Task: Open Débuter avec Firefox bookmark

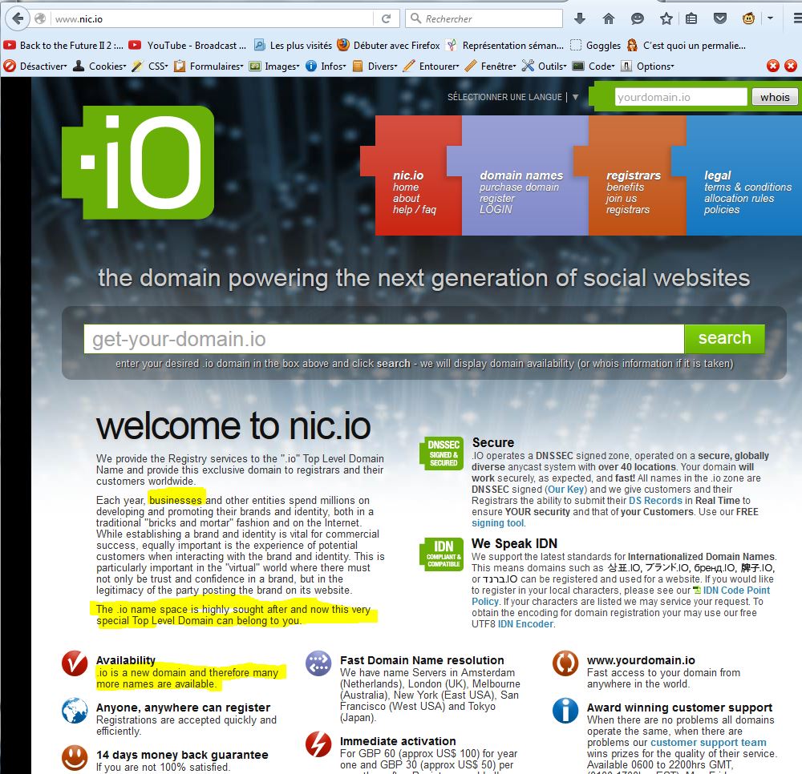Action: point(388,46)
